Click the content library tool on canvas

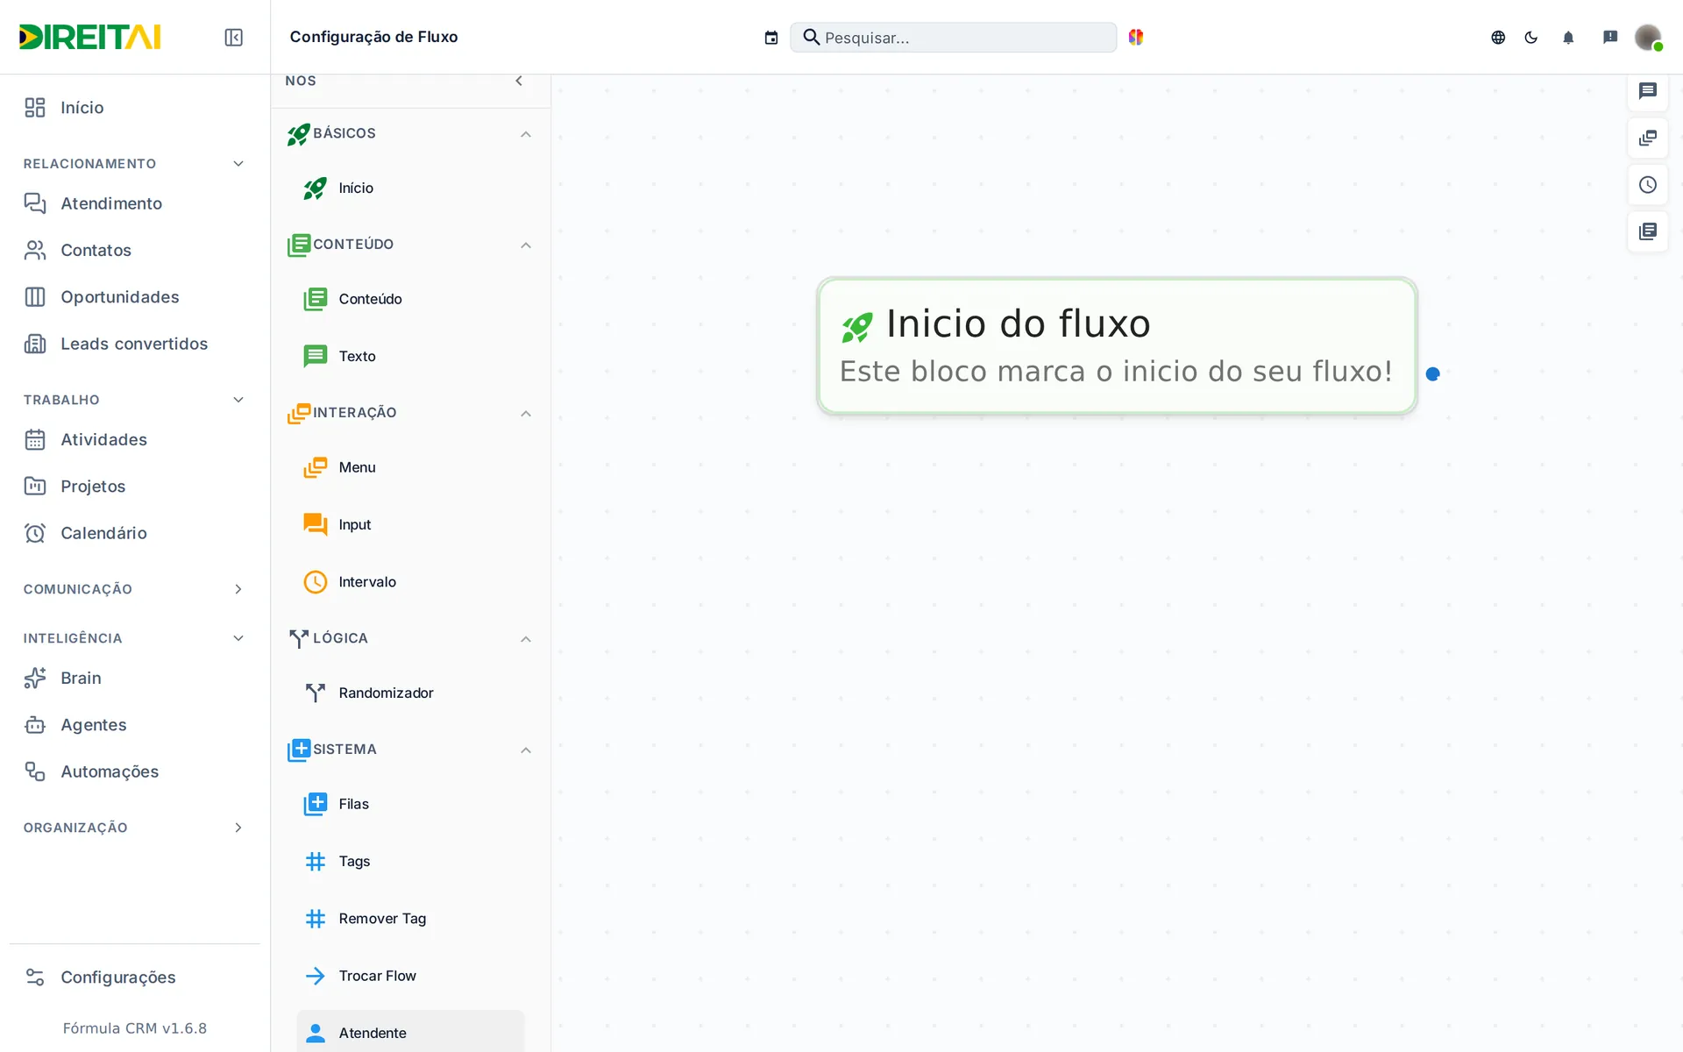[x=1648, y=231]
